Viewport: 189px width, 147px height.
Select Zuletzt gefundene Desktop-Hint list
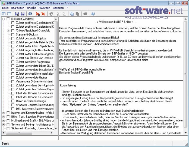click(35, 85)
